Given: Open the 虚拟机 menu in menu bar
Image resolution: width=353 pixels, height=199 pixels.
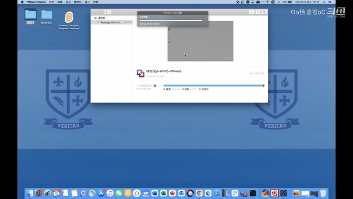Looking at the screenshot, I should [78, 2].
